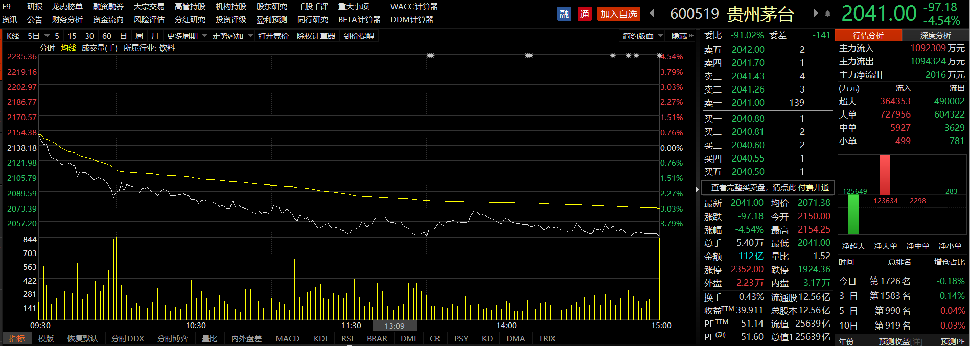Screen dimensions: 970x346
Task: Click the blue 融 margin trading badge
Action: 564,14
